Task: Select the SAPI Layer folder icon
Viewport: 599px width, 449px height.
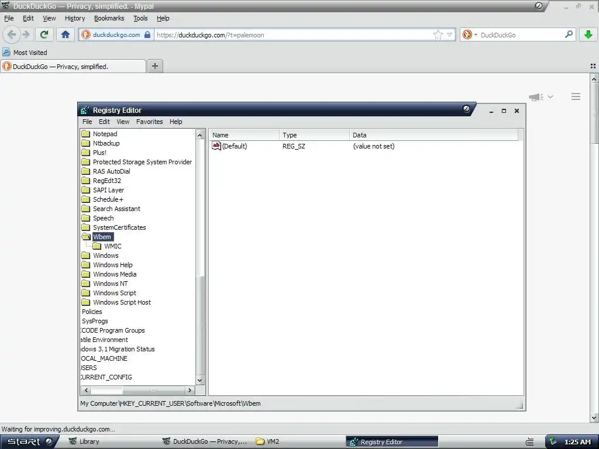Action: [x=86, y=190]
